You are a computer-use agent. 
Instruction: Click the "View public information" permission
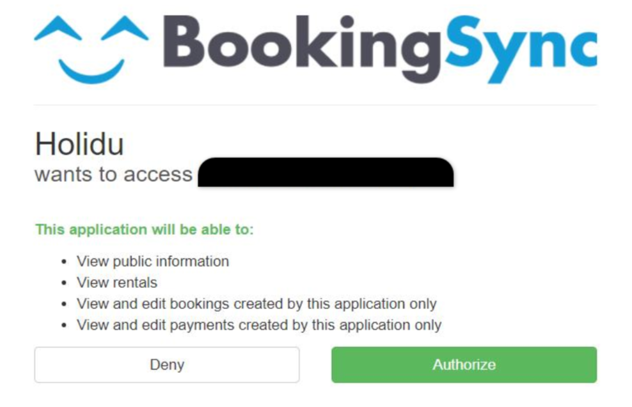pos(153,261)
